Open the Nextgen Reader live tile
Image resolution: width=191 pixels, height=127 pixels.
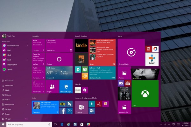102,73
